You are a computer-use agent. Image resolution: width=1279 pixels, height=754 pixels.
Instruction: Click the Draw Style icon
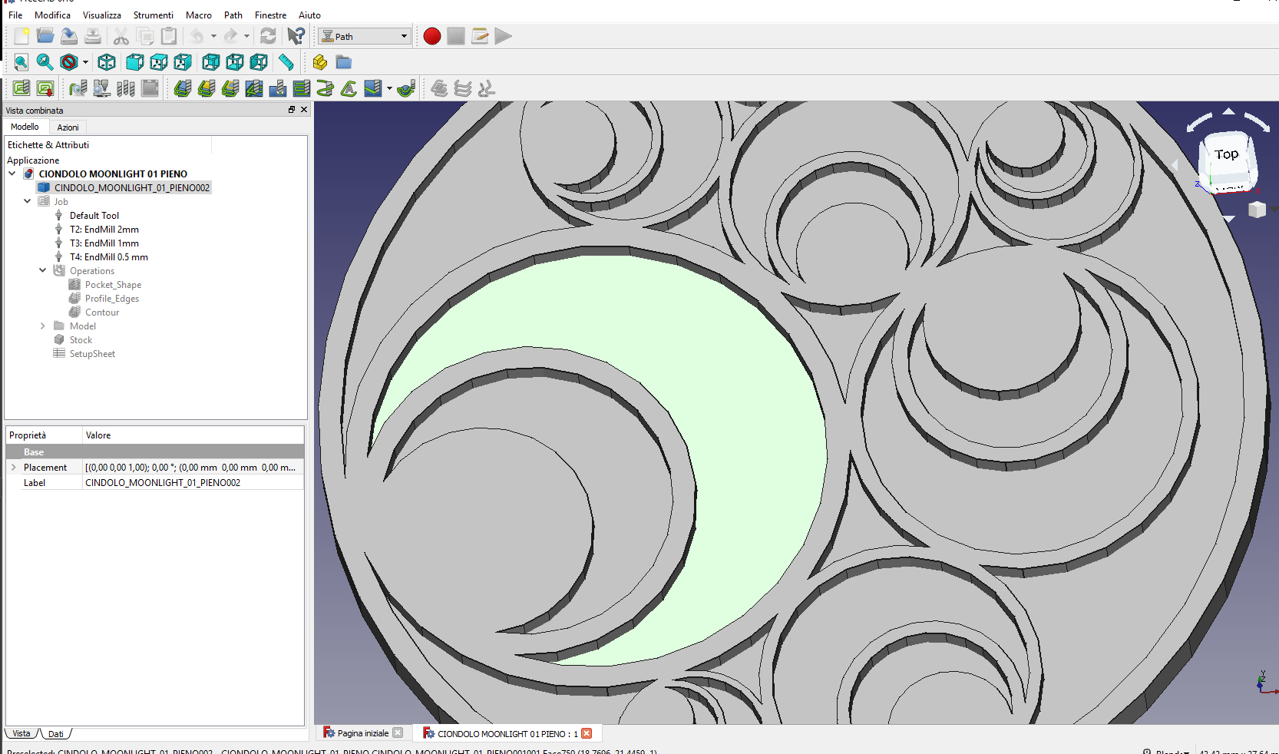click(69, 62)
